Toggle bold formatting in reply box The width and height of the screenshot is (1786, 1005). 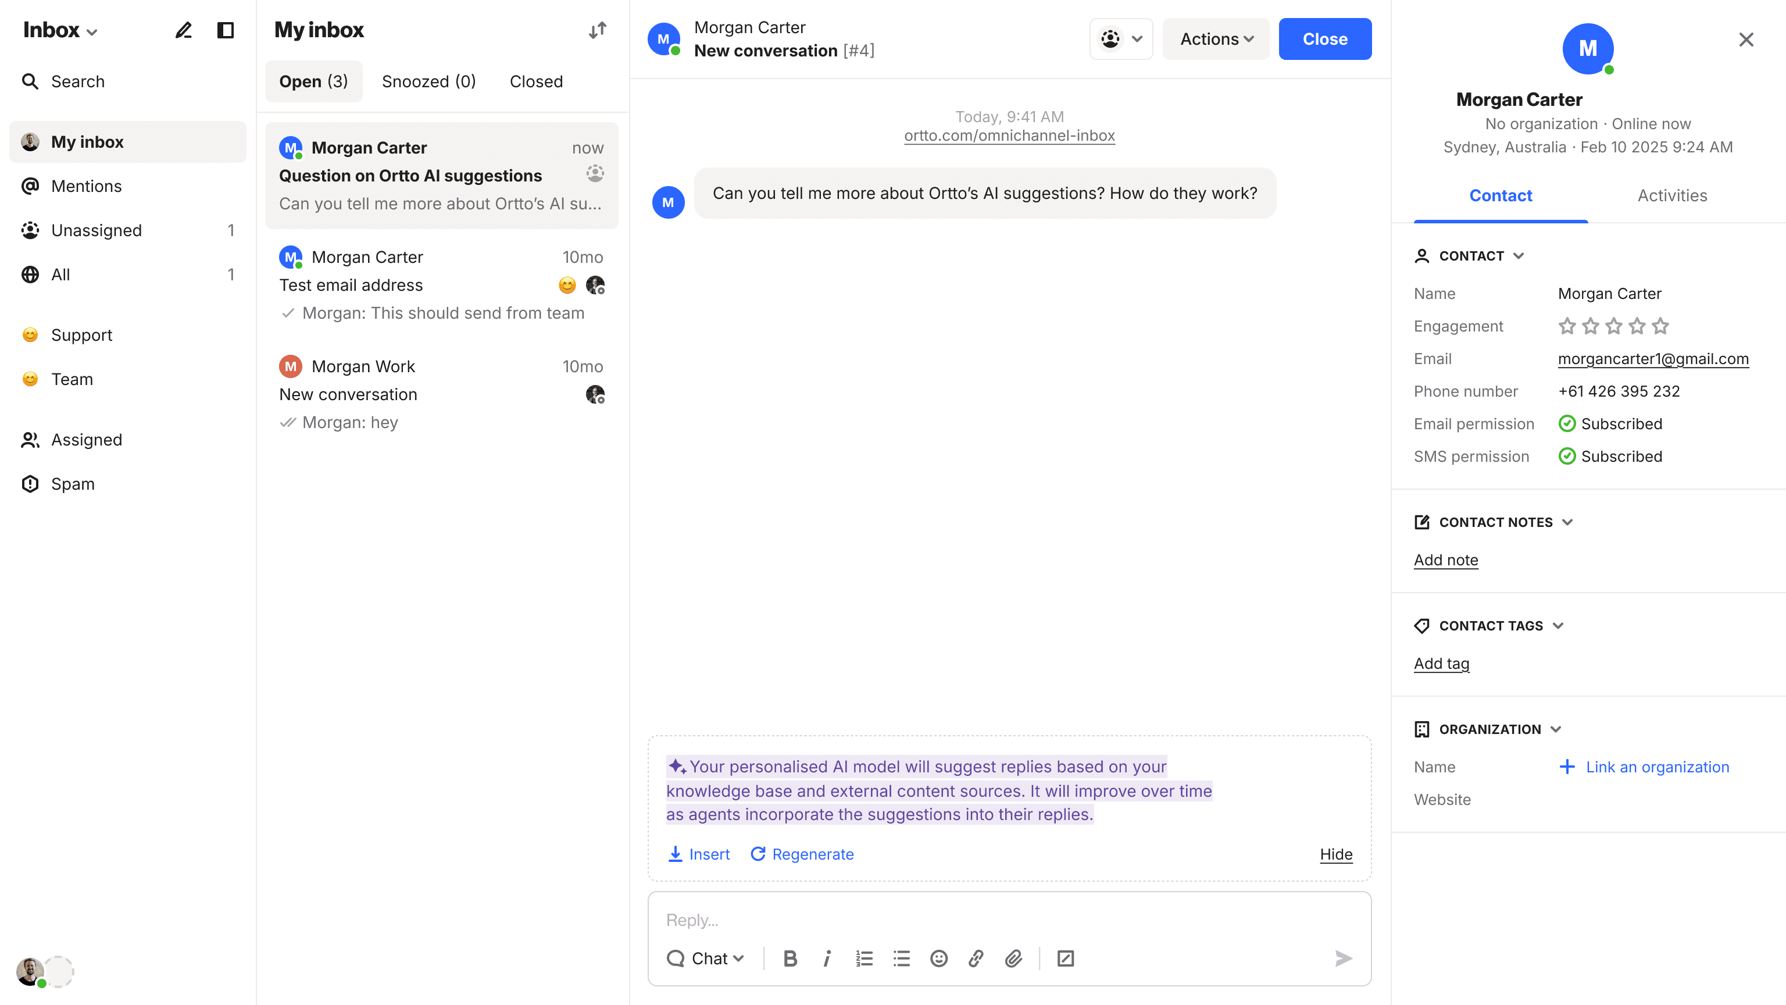(x=790, y=958)
